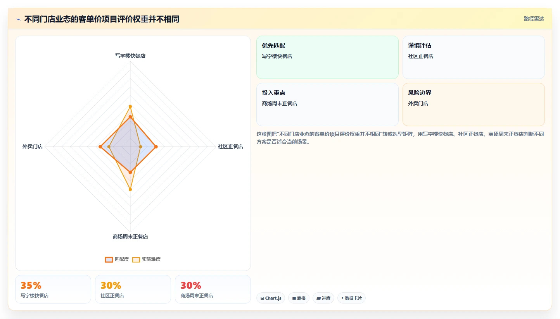Screen dimensions: 560x319
Task: Click the 商场周末正餐店 radar axis label
Action: 130,237
